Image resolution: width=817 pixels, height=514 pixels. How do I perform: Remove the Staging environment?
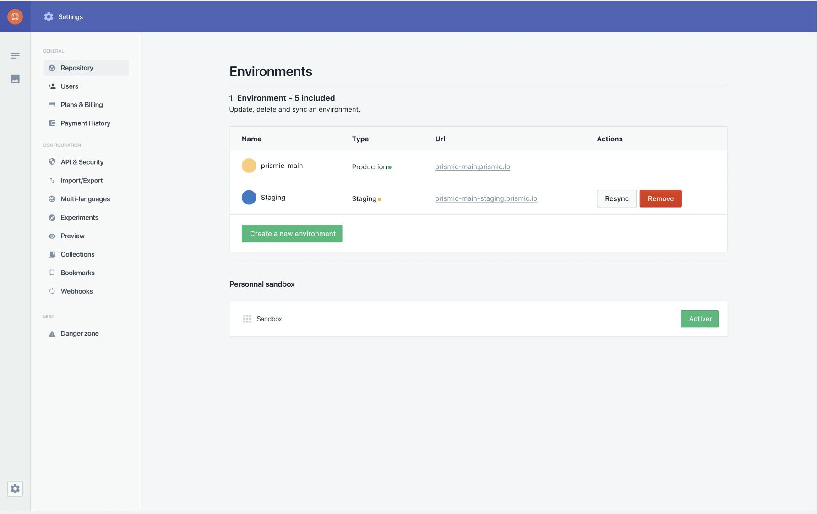coord(660,198)
